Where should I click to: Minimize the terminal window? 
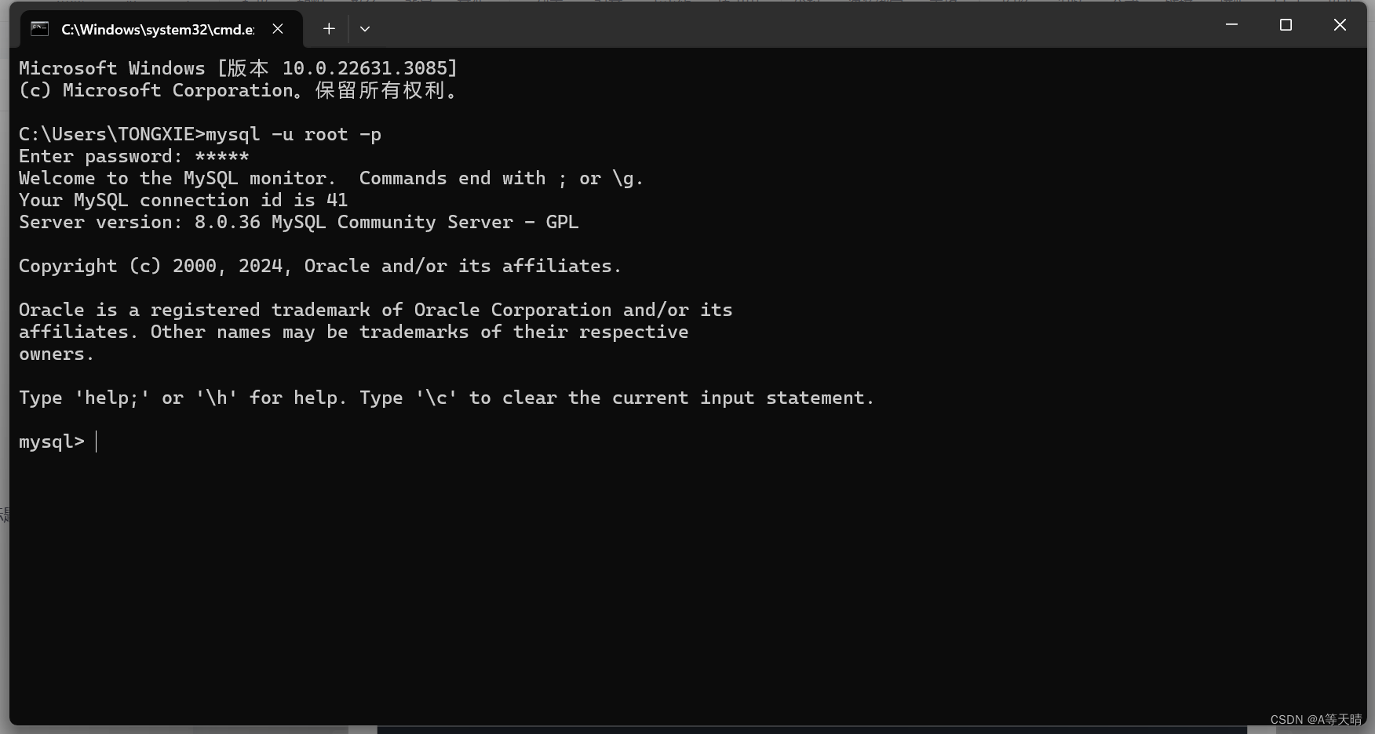[1231, 25]
